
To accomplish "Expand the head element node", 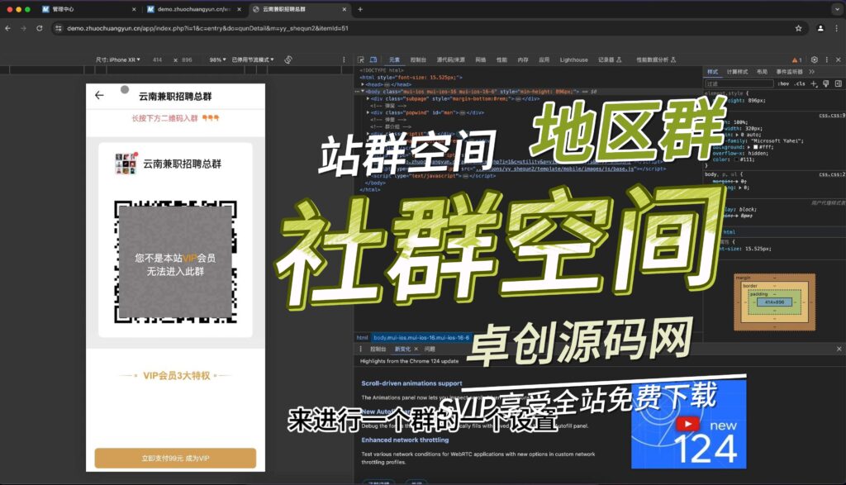I will (364, 85).
